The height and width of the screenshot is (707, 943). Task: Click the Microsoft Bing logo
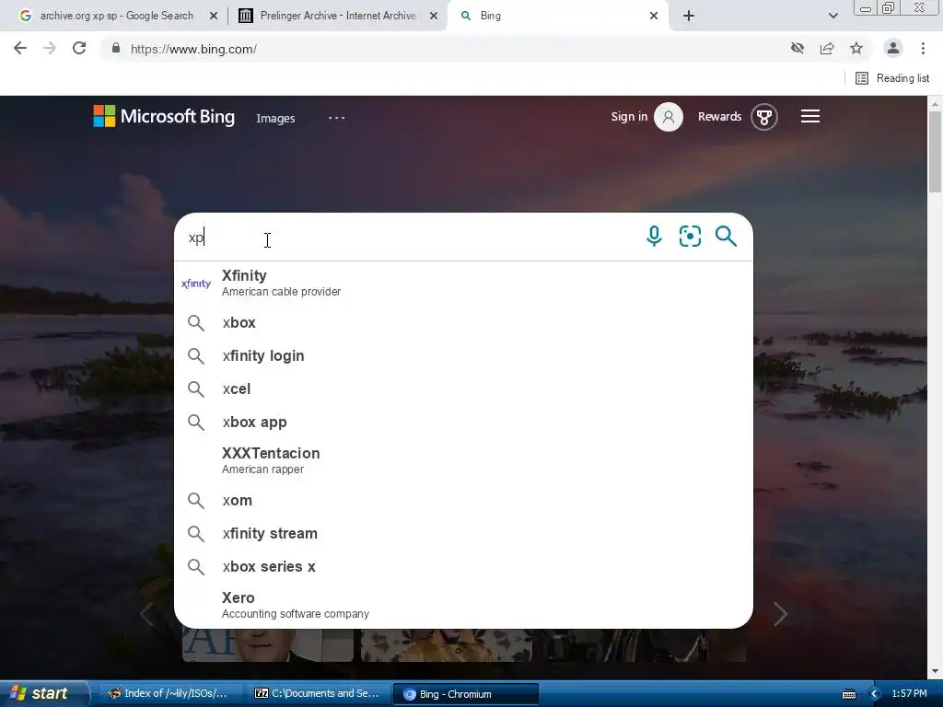[164, 117]
